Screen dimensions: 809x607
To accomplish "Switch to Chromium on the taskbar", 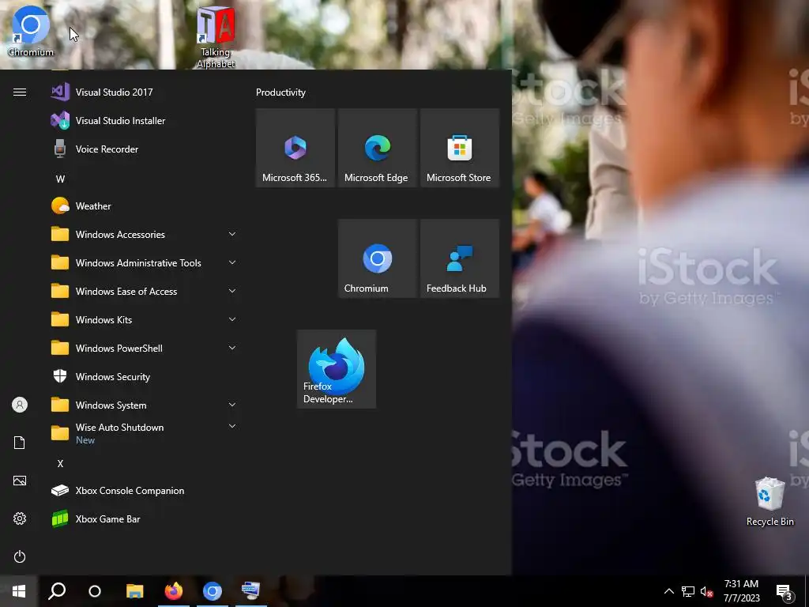I will click(x=212, y=591).
